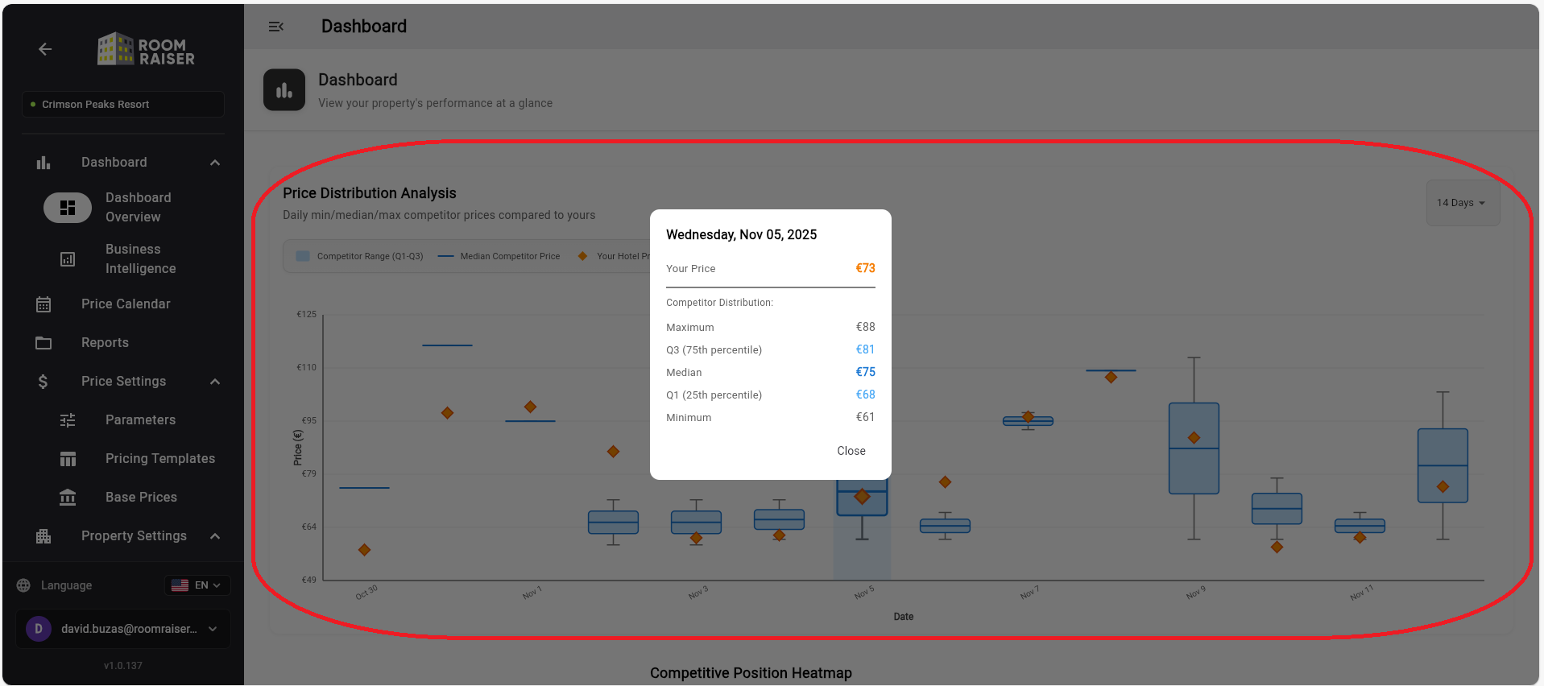
Task: Toggle Competitor Range legend item
Action: click(360, 256)
